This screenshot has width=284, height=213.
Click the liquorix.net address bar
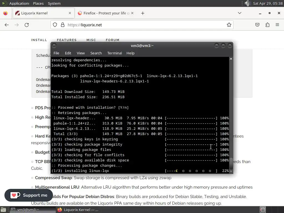[142, 25]
